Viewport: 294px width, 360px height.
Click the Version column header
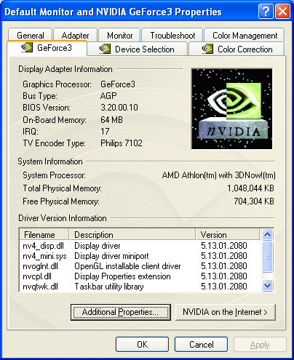(x=228, y=235)
